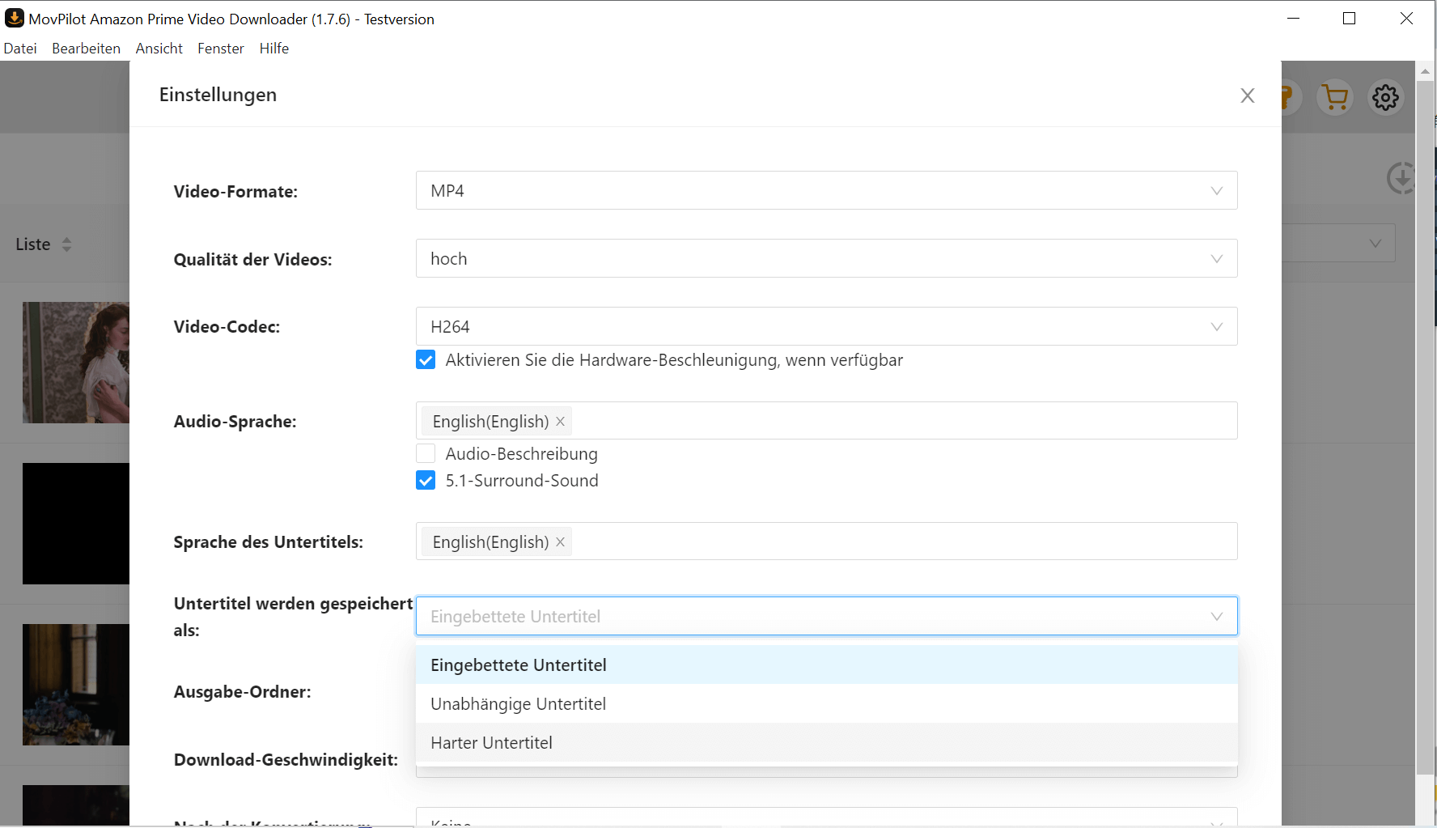Click the shopping cart icon
This screenshot has width=1437, height=828.
1335,98
